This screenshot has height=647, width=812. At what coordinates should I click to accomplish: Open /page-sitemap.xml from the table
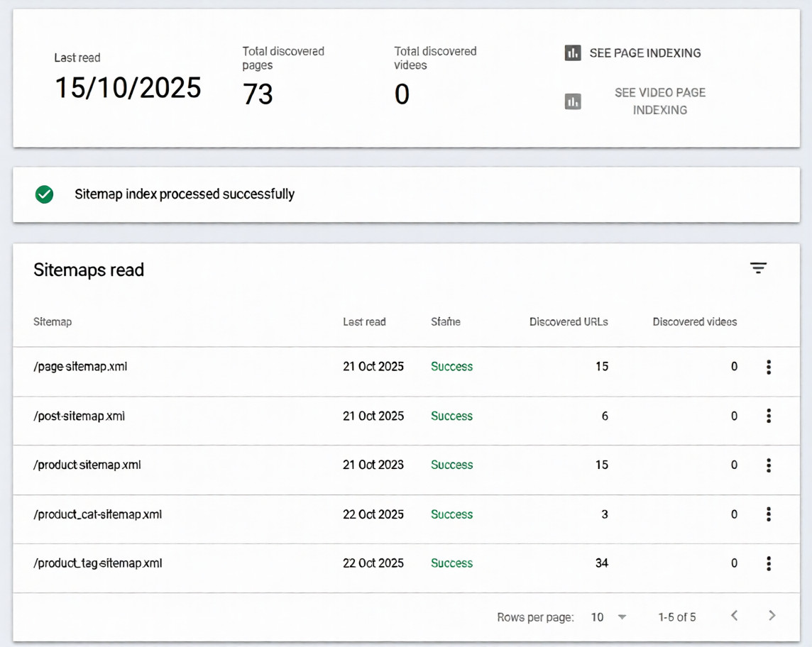click(x=80, y=367)
